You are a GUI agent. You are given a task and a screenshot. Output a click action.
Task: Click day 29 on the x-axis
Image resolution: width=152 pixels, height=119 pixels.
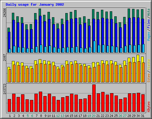(134, 116)
